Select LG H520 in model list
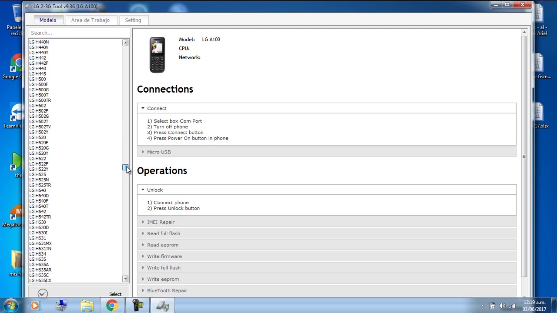 coord(37,137)
